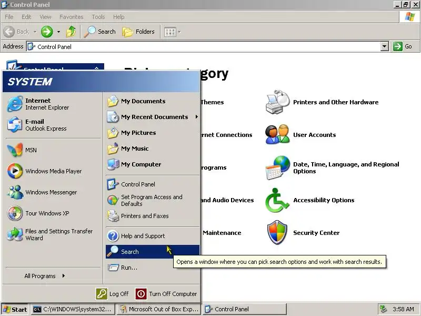This screenshot has width=421, height=316.
Task: Click the system tray network icon
Action: click(x=383, y=309)
